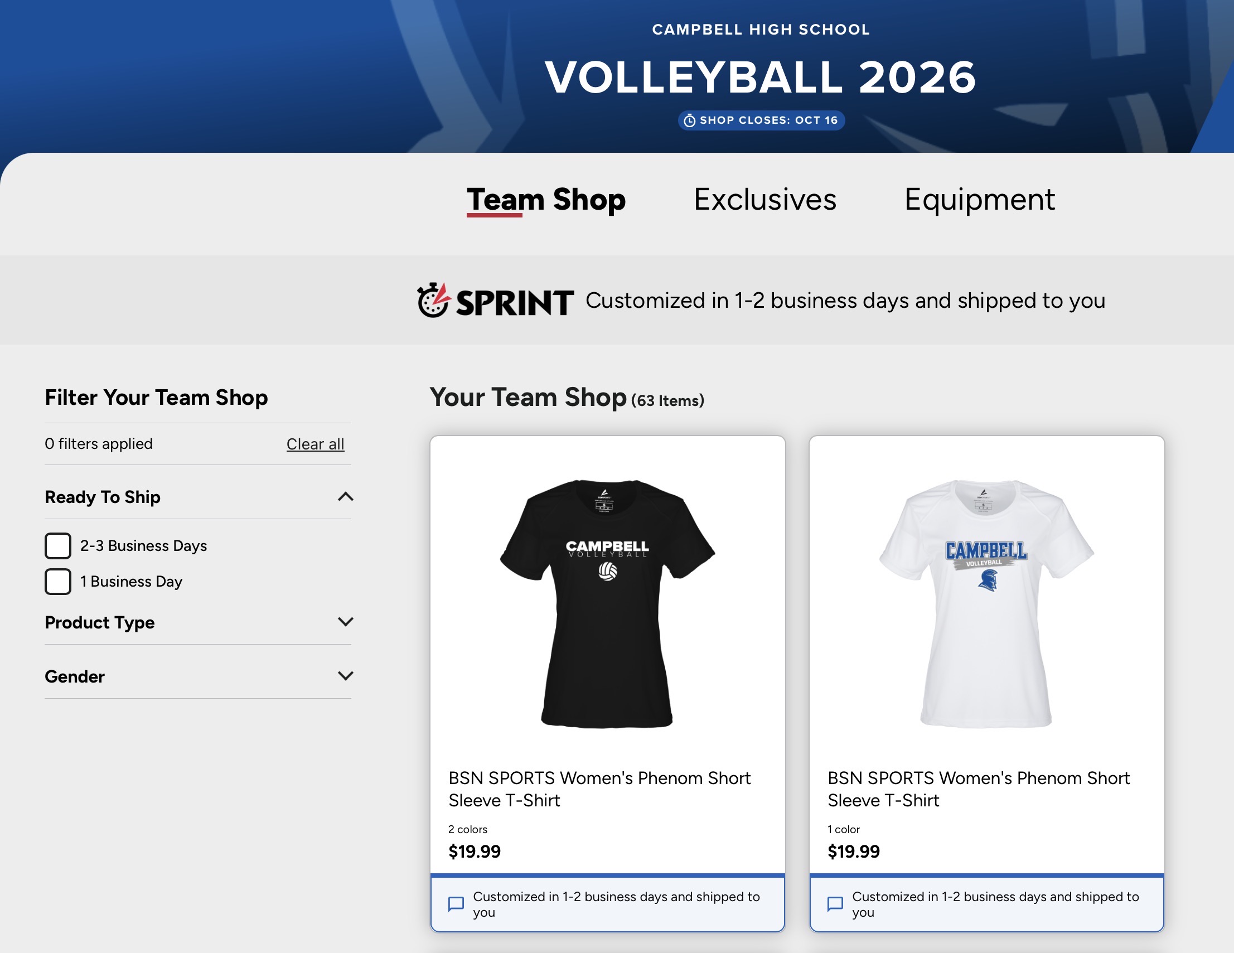Click the SPRINT wordmark in the banner
1234x953 pixels.
(x=515, y=302)
